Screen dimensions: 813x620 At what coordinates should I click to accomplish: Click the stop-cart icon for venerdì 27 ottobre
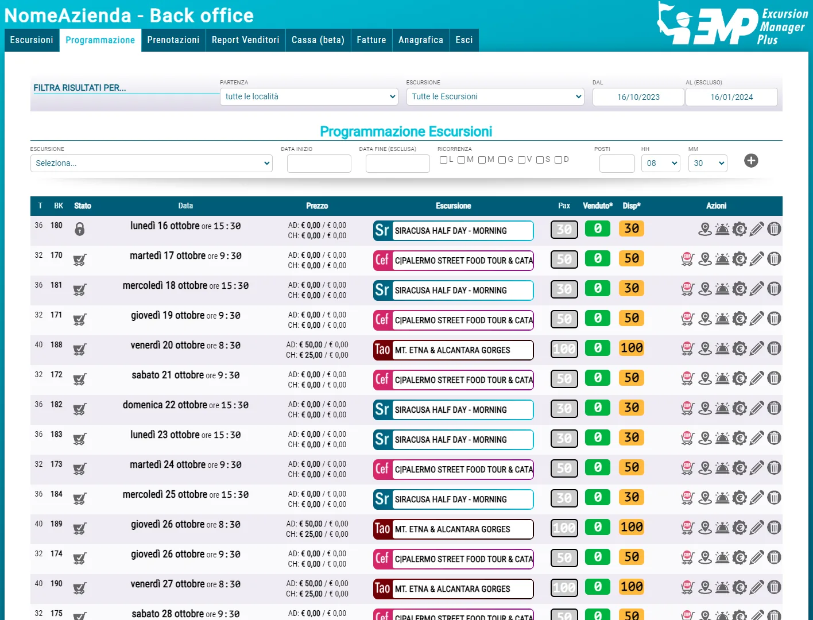[x=688, y=587]
